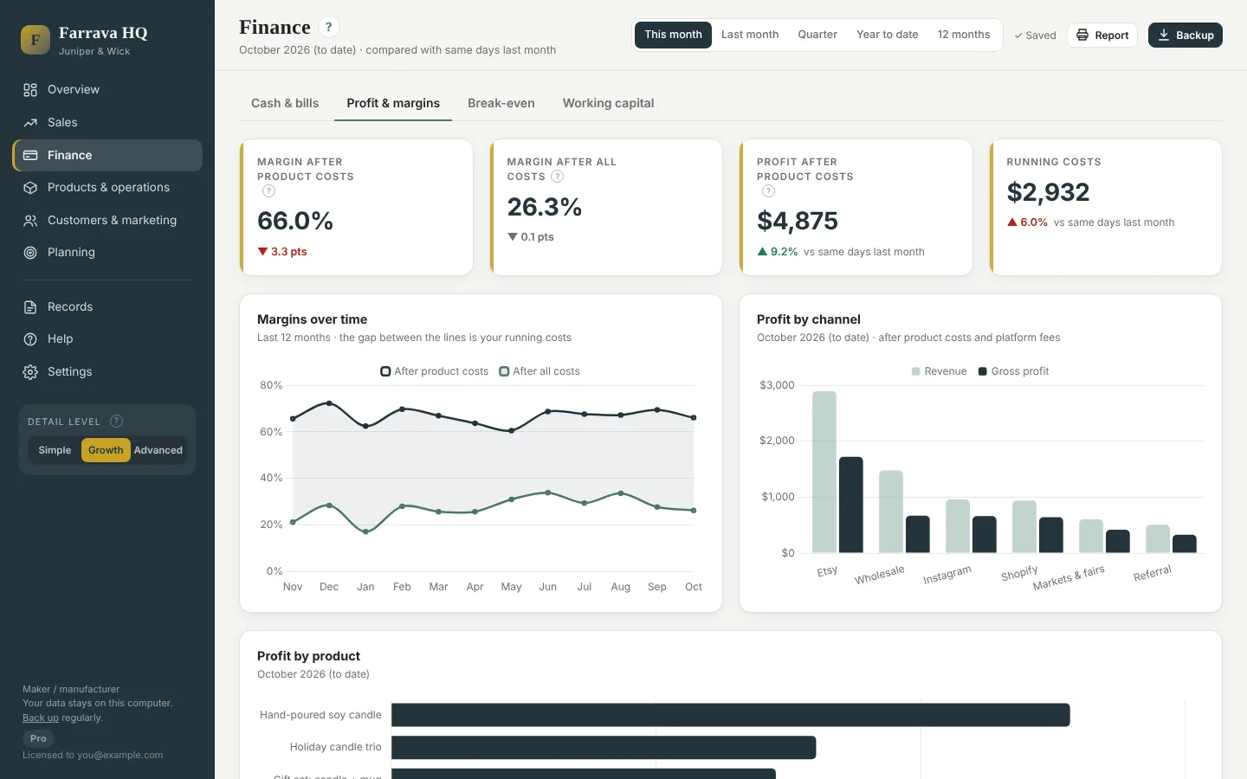Click the Detail Level help icon
This screenshot has height=779, width=1247.
[x=117, y=422]
